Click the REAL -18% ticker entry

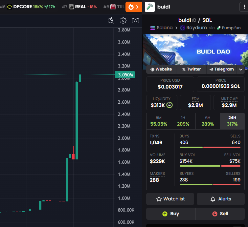[79, 7]
